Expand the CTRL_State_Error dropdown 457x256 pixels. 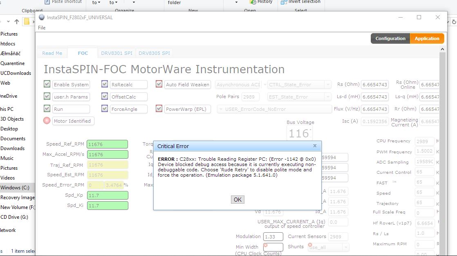pyautogui.click(x=328, y=85)
